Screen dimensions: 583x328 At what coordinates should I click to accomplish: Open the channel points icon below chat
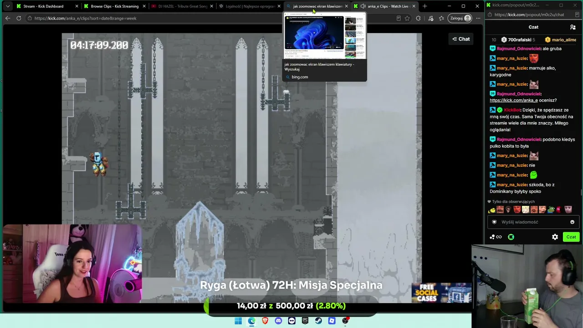[496, 237]
